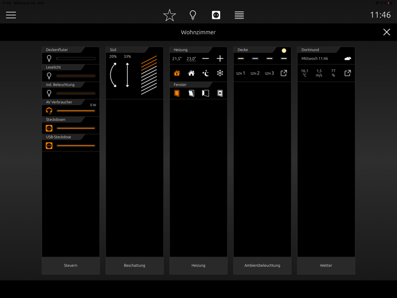Switch off AV Verbraucher headphone icon
This screenshot has width=397, height=298.
pos(49,111)
